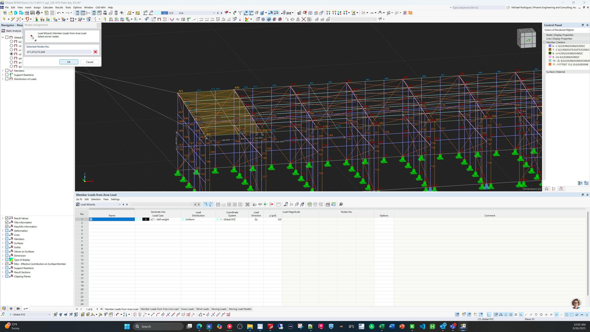590x332 pixels.
Task: Click OK in the Nodes Assignment dialog
Action: point(69,62)
